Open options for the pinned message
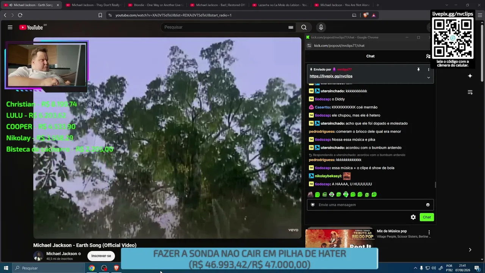The height and width of the screenshot is (273, 485). [x=429, y=70]
